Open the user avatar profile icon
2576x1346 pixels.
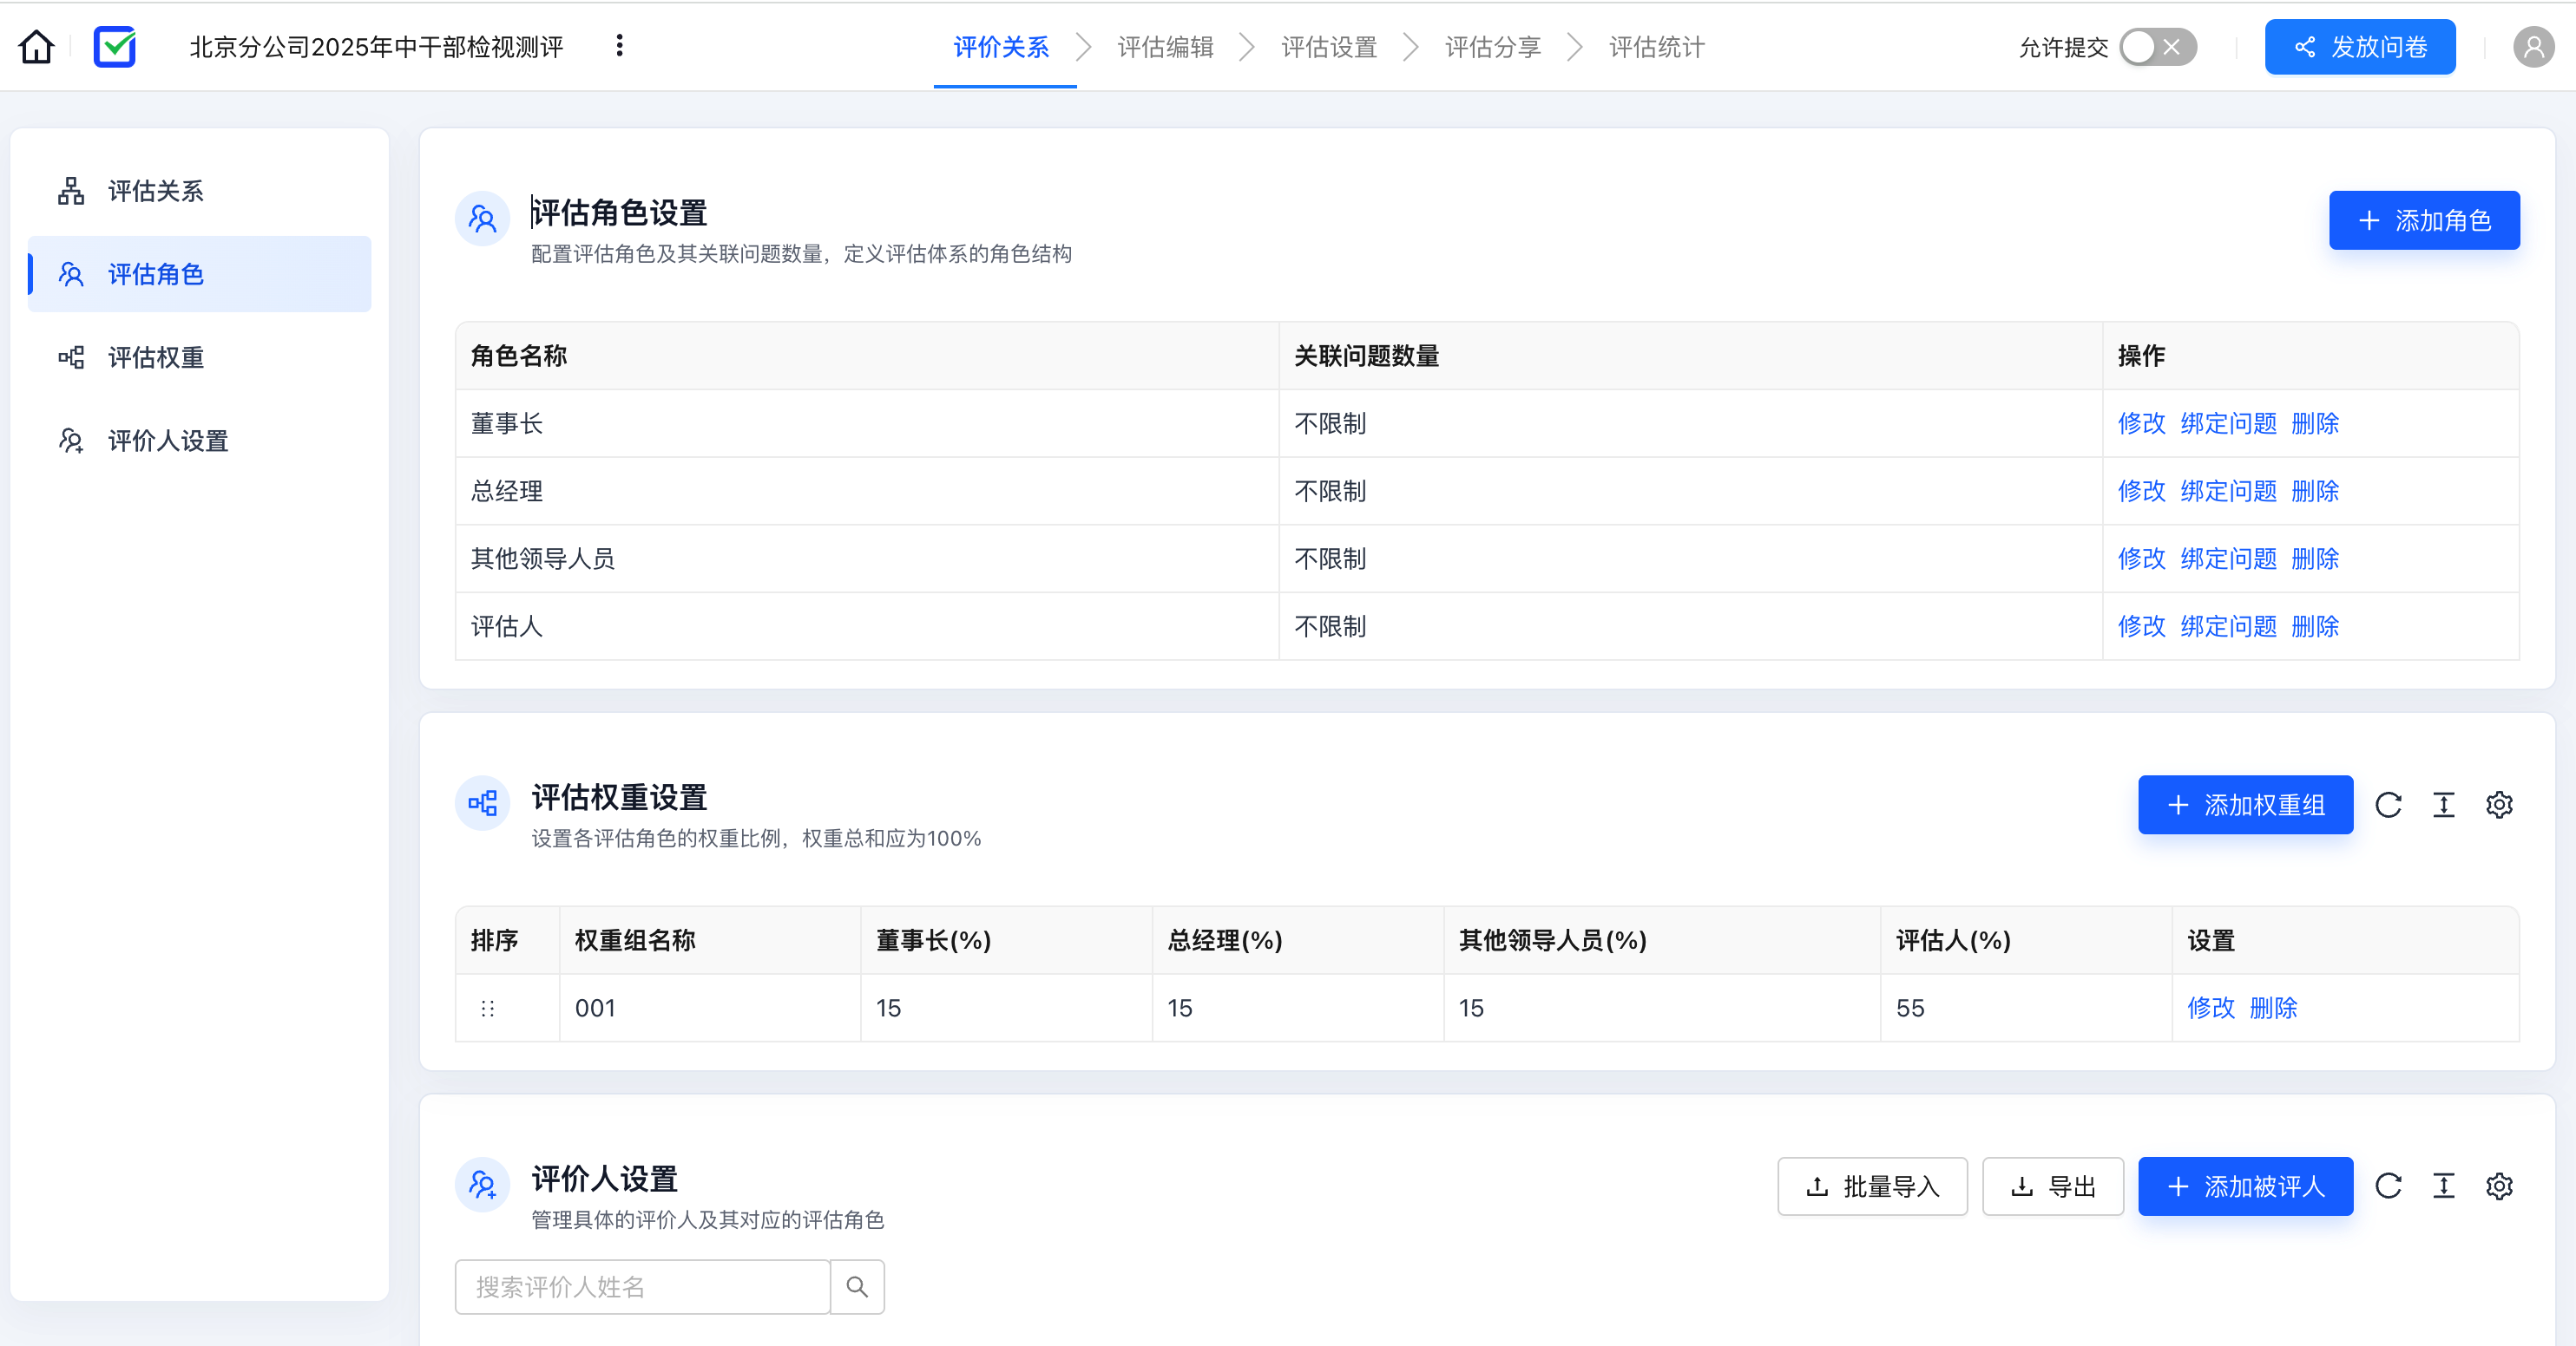(2533, 47)
